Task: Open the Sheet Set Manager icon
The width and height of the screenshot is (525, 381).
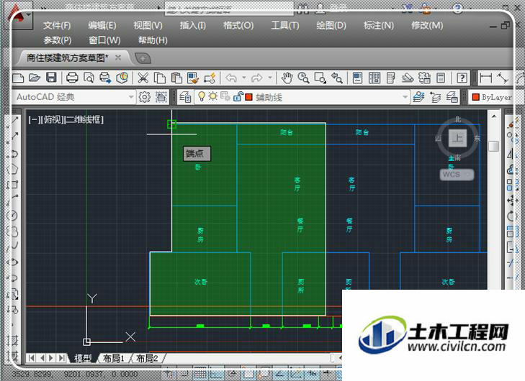Action: (x=408, y=78)
